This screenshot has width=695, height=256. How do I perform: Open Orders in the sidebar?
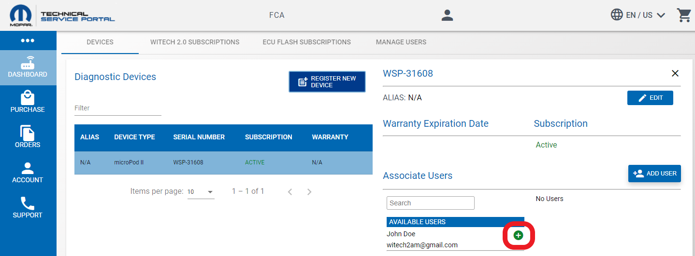click(x=28, y=138)
